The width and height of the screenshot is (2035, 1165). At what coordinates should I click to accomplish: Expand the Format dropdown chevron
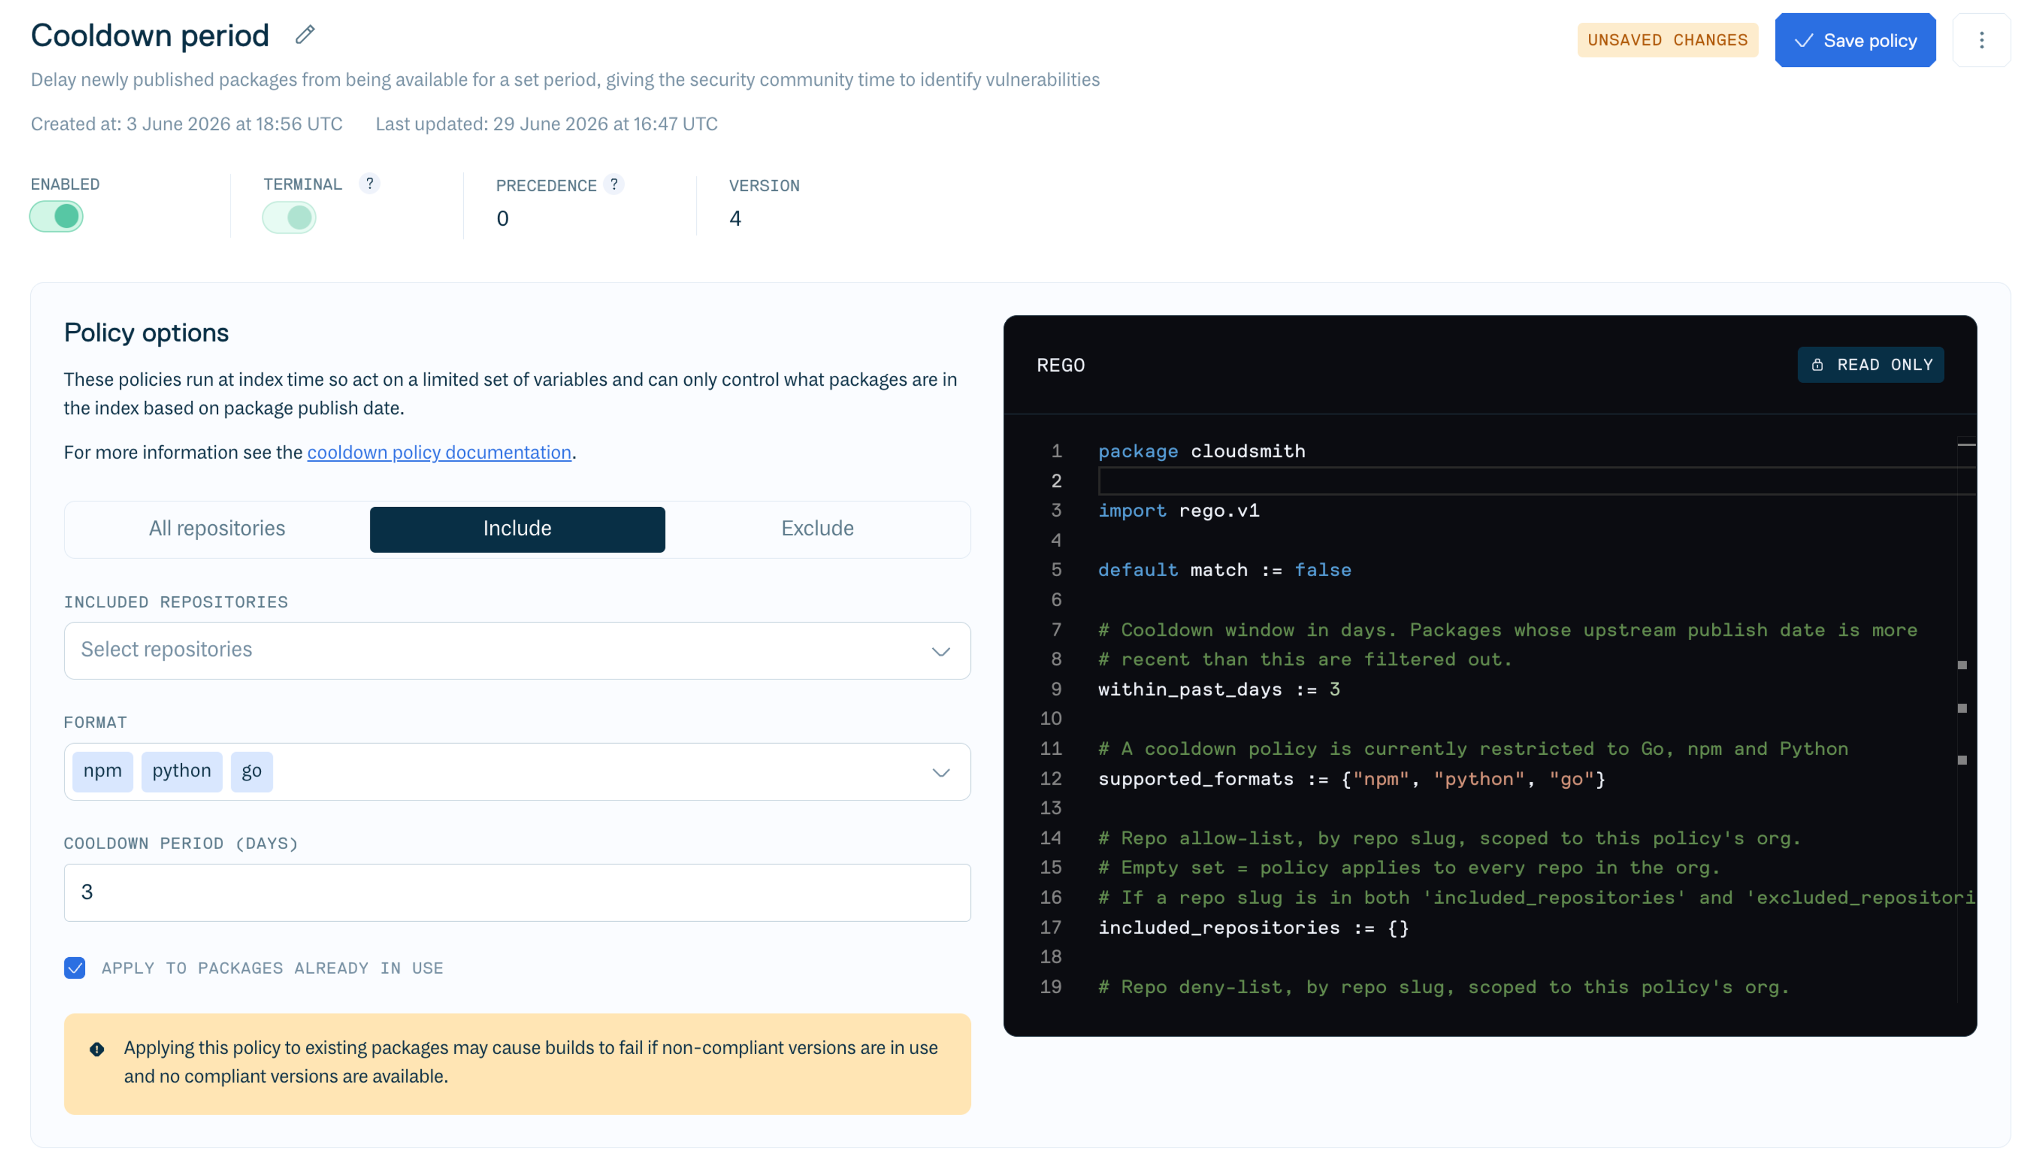click(x=941, y=772)
